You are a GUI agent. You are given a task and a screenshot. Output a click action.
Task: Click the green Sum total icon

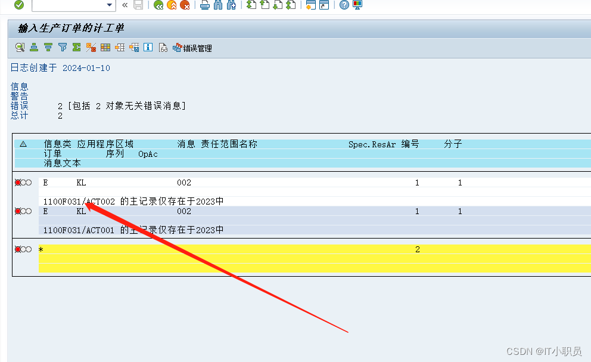coord(76,47)
